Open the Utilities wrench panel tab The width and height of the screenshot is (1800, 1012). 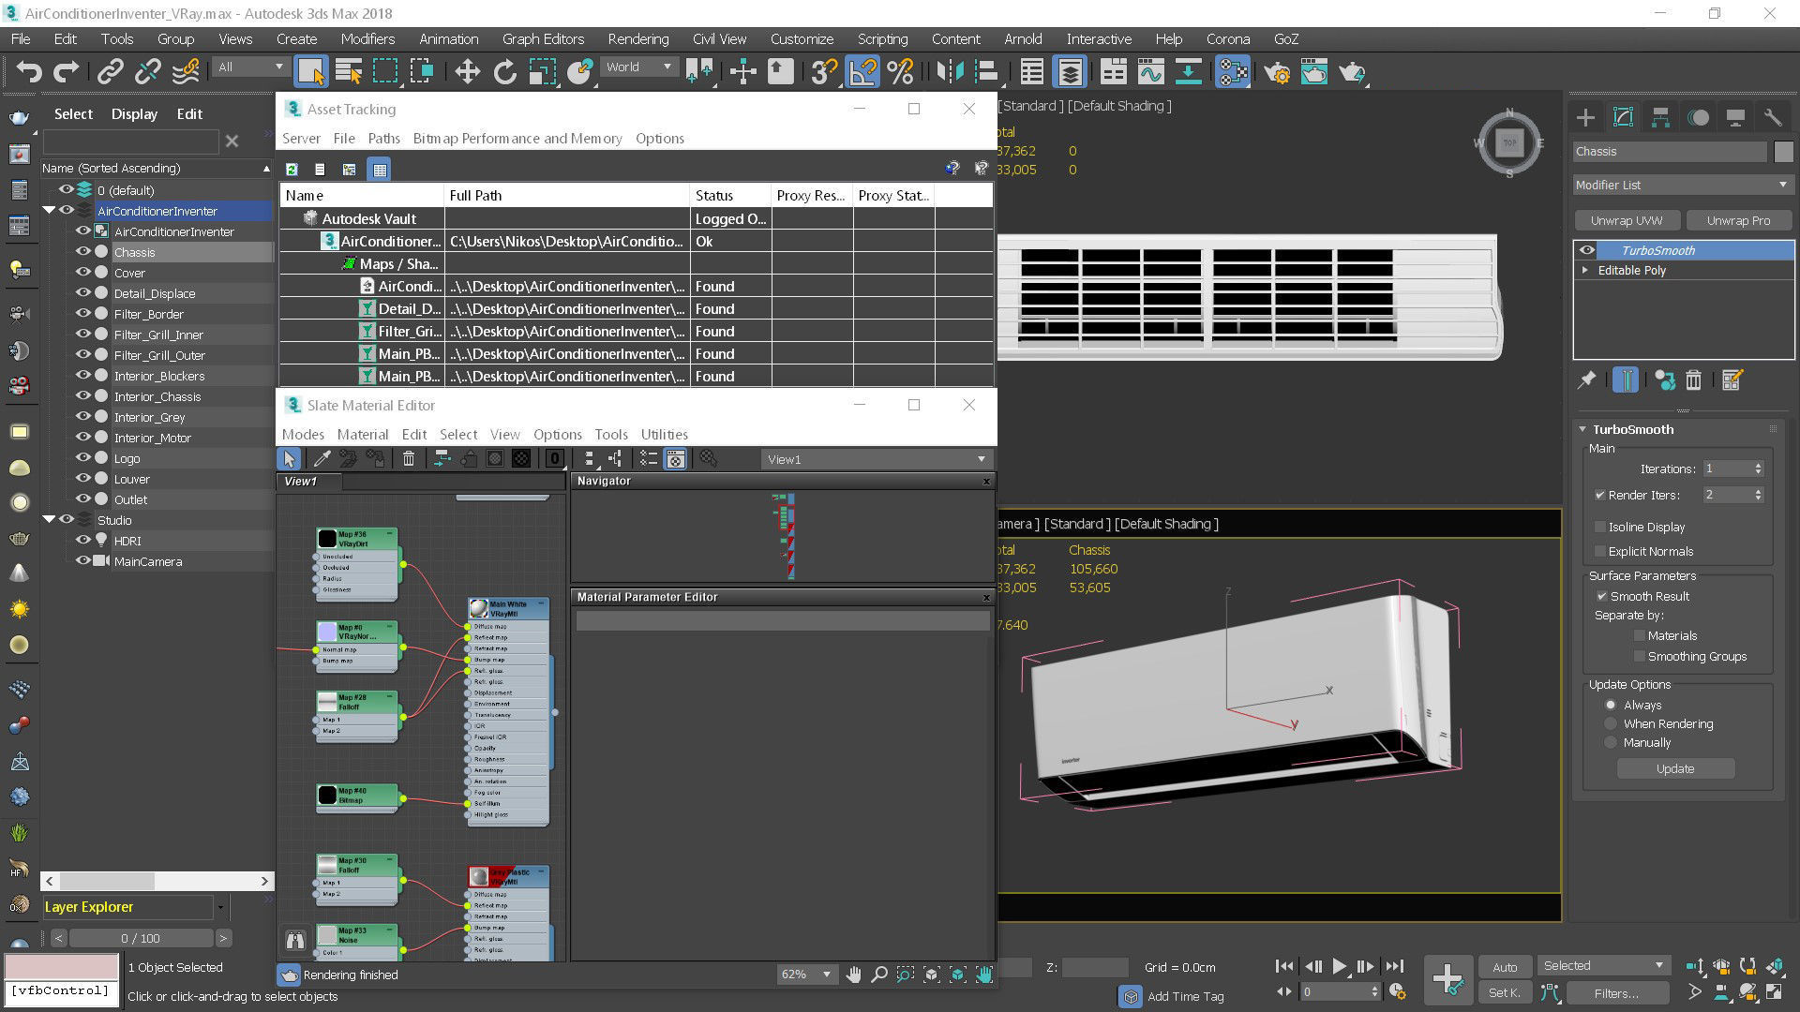1773,117
